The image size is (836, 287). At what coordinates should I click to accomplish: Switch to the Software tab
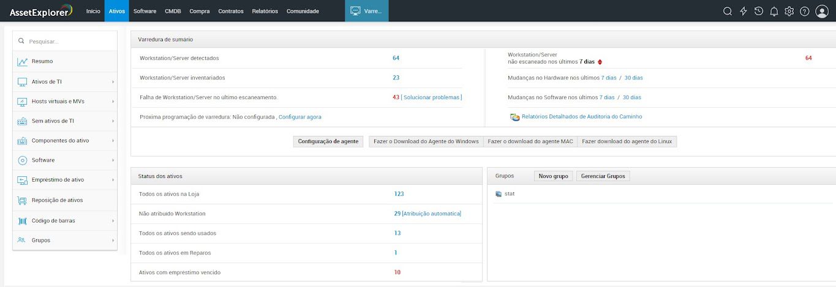point(145,11)
